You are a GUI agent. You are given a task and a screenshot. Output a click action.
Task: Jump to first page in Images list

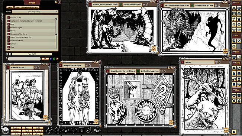tap(7, 54)
